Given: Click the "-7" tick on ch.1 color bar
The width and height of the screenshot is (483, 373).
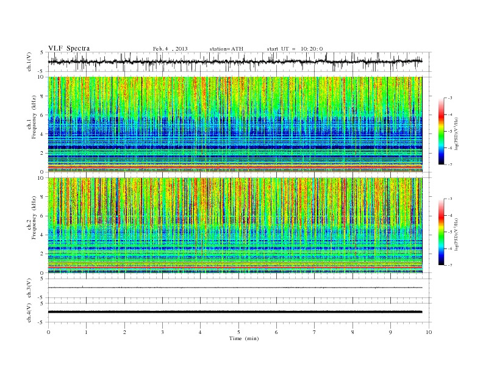Looking at the screenshot, I should coord(450,165).
